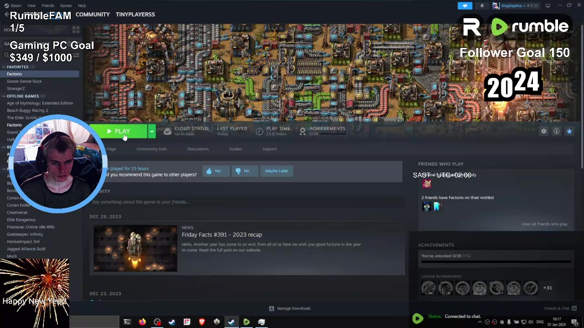Open the Help menu

pos(82,5)
